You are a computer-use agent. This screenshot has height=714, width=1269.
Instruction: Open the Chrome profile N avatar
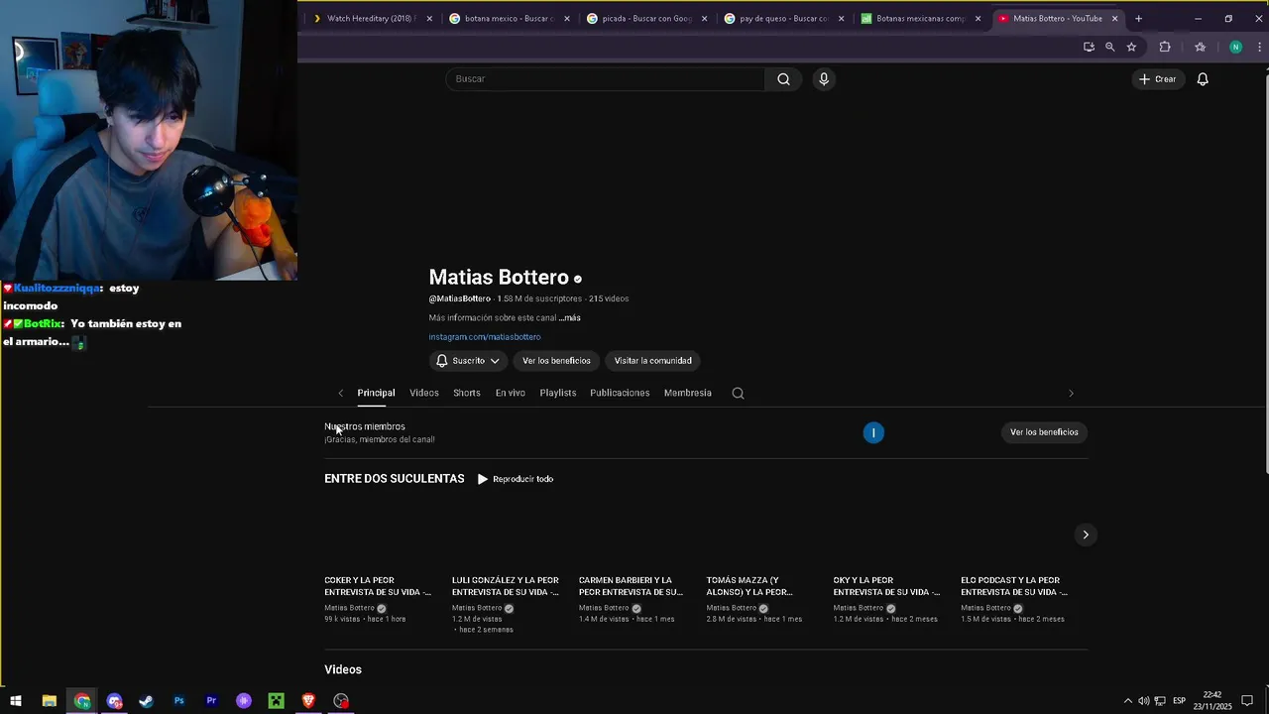(x=1235, y=47)
